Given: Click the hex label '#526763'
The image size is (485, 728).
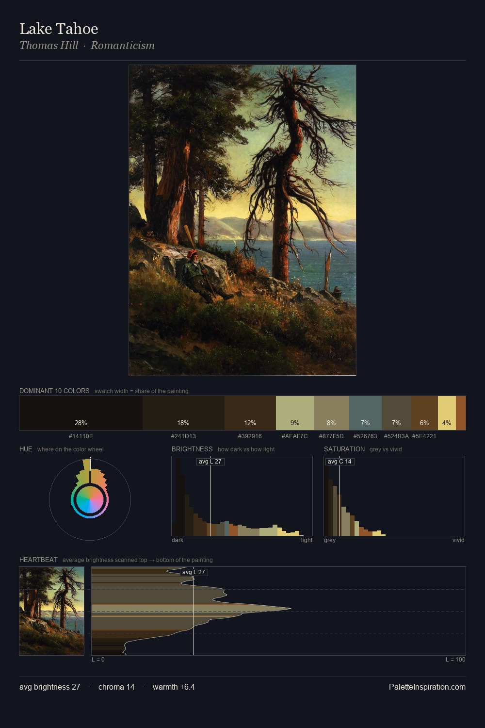Looking at the screenshot, I should pos(365,436).
